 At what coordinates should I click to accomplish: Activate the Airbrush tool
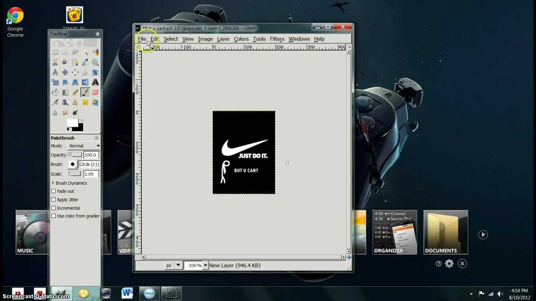[55, 102]
